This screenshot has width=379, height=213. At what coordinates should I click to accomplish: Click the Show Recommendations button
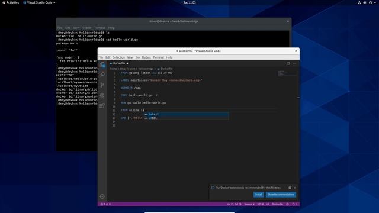click(281, 195)
